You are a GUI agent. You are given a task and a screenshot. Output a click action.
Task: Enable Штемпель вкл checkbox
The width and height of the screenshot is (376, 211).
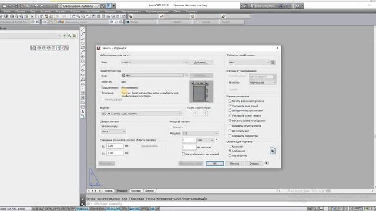(x=230, y=131)
